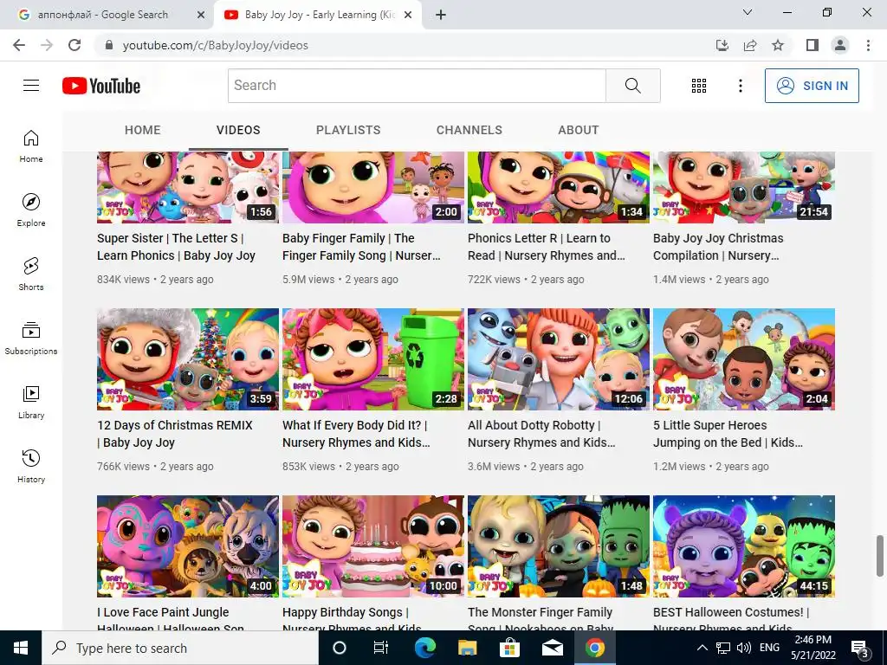Open Subscriptions in the sidebar
Image resolution: width=887 pixels, height=665 pixels.
(31, 339)
